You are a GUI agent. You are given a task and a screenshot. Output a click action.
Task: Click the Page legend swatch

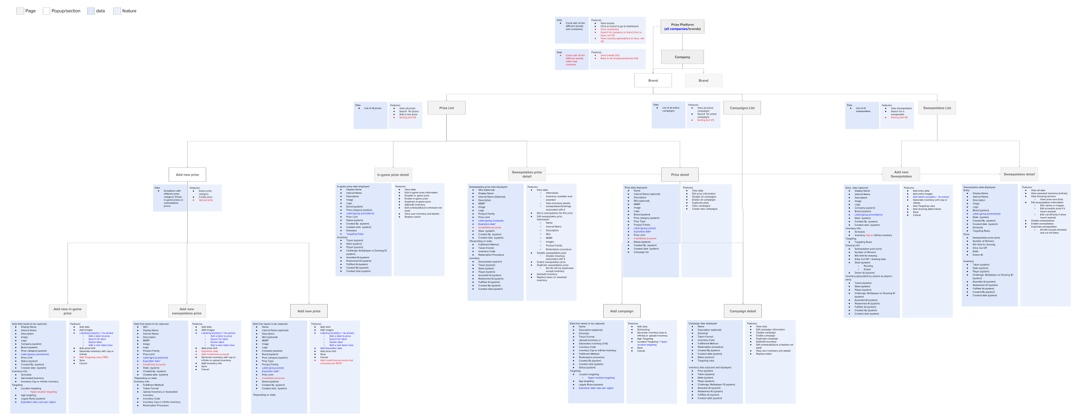(20, 11)
